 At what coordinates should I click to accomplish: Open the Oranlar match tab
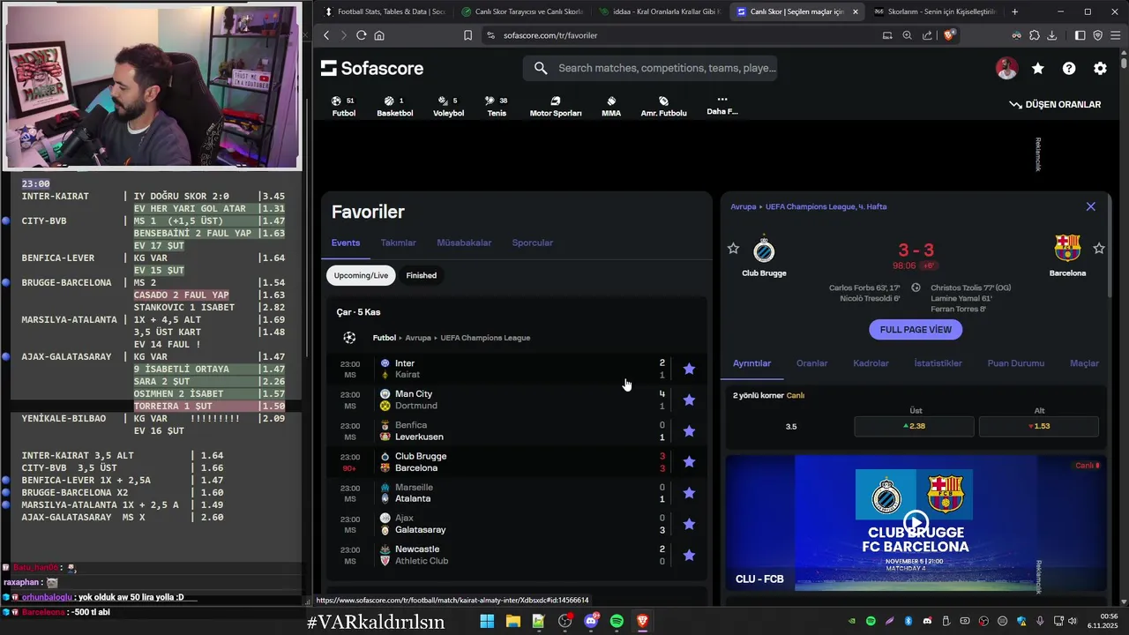click(811, 363)
